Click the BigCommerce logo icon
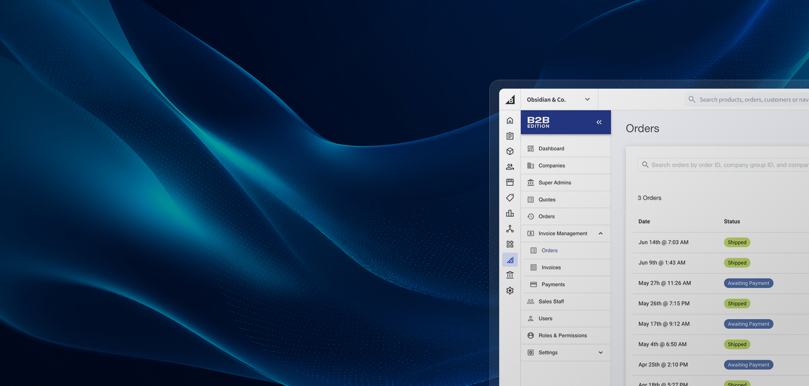 [x=510, y=99]
